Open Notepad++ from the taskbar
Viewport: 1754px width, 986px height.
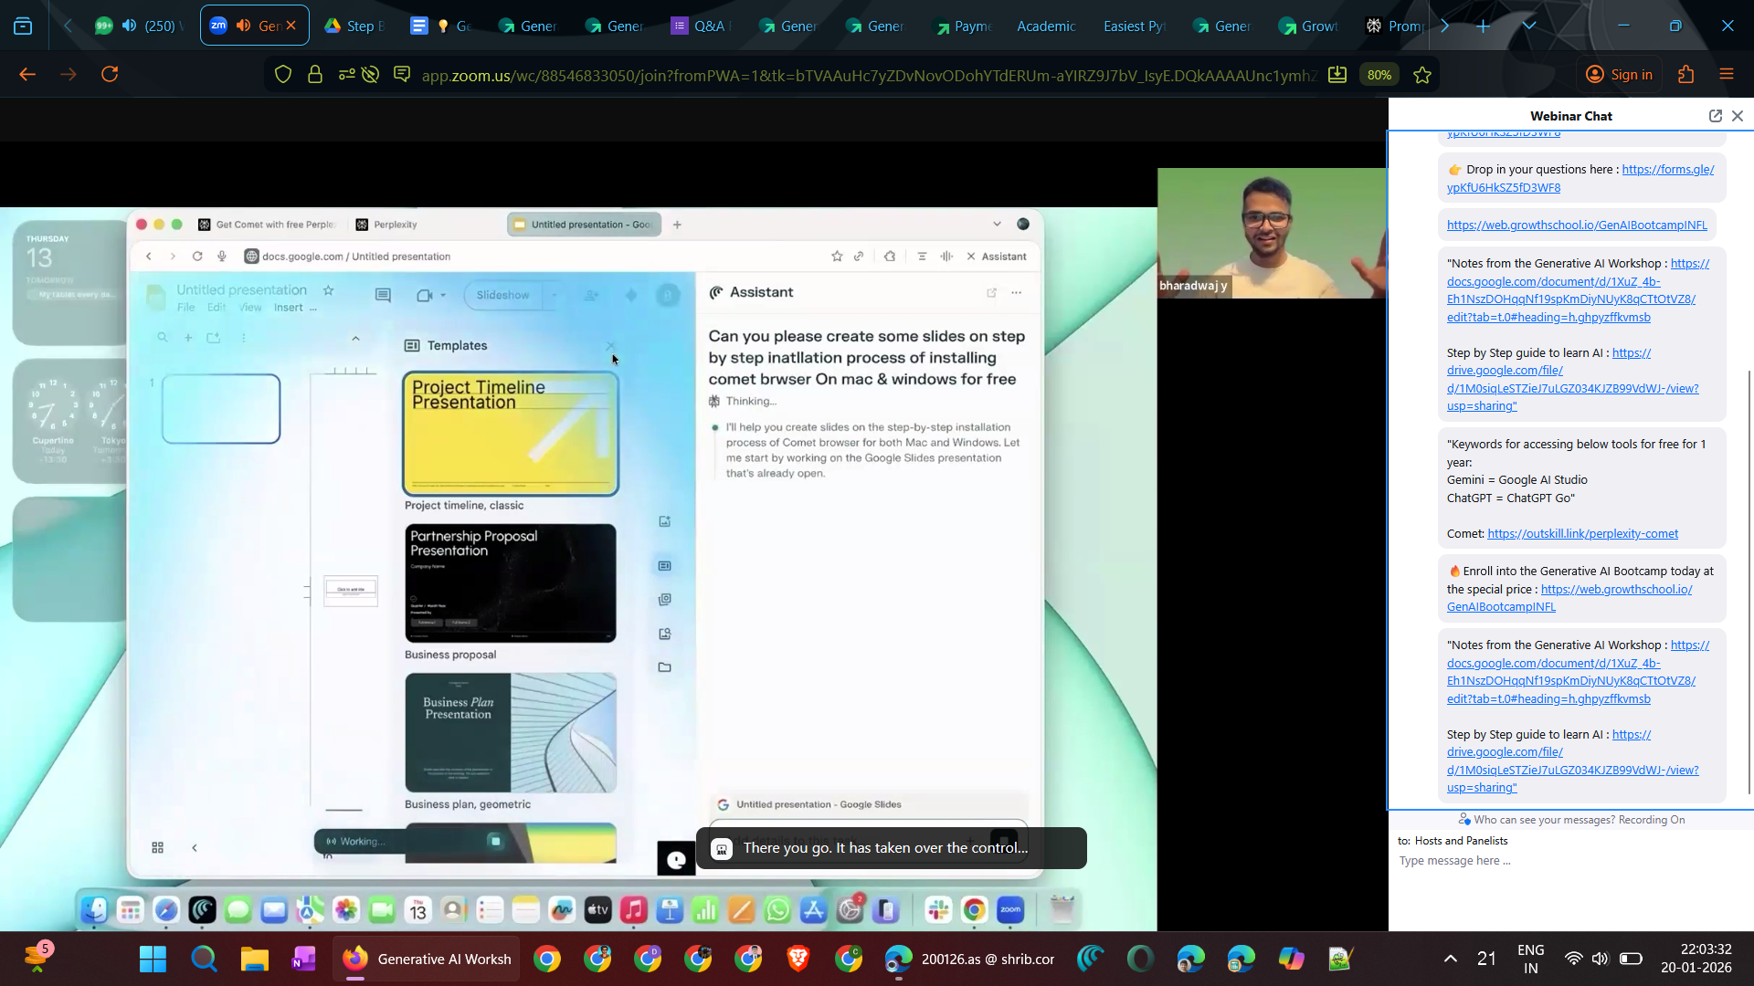coord(1340,960)
